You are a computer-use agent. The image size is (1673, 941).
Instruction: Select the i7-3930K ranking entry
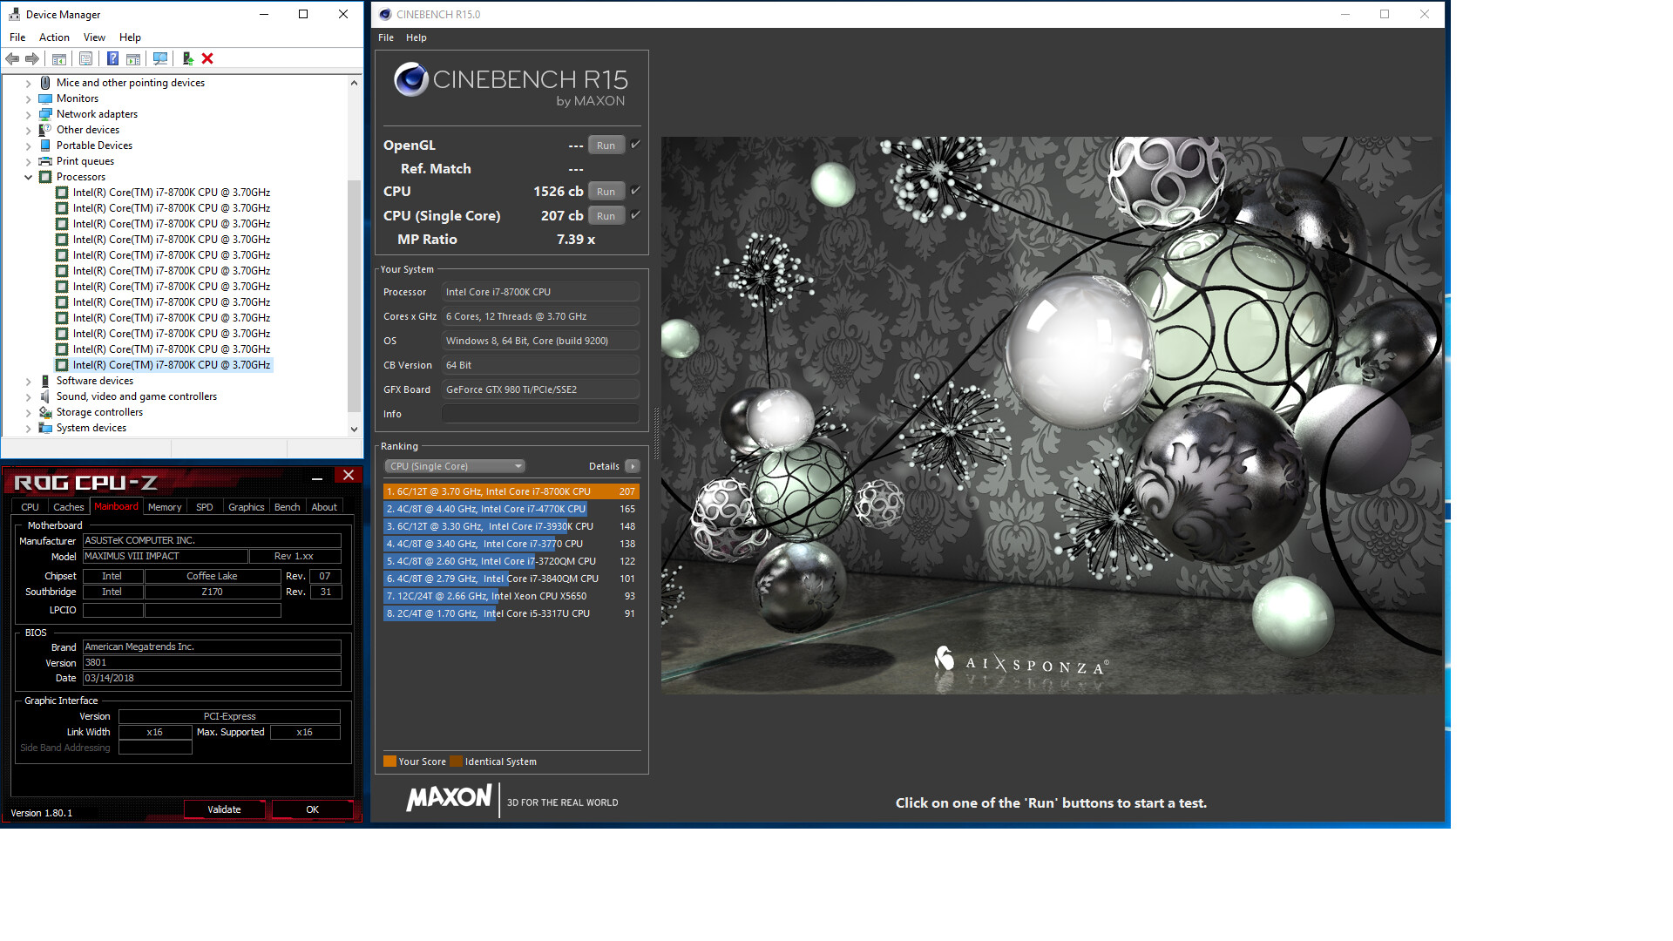point(511,526)
